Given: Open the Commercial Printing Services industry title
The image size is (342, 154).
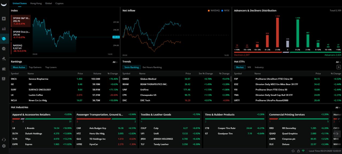Looking at the screenshot, I should pos(287,114).
